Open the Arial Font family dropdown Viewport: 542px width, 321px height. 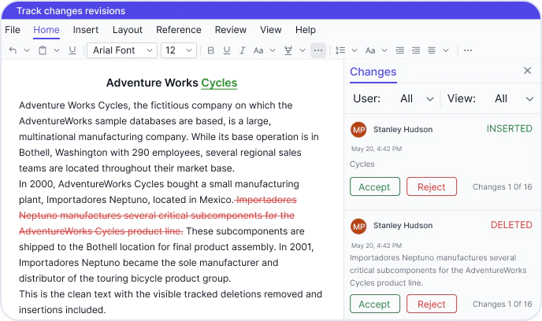pyautogui.click(x=122, y=50)
